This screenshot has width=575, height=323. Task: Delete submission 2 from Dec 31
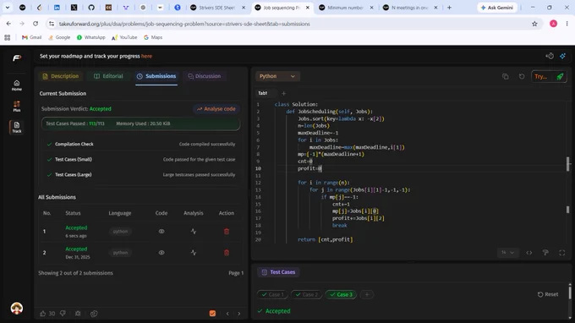(227, 253)
